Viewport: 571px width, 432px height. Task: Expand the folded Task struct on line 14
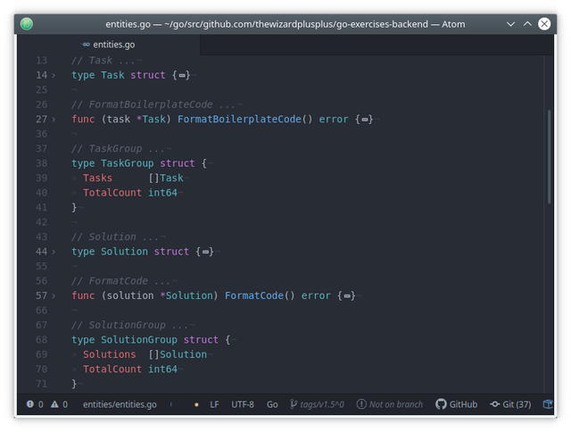tap(54, 75)
